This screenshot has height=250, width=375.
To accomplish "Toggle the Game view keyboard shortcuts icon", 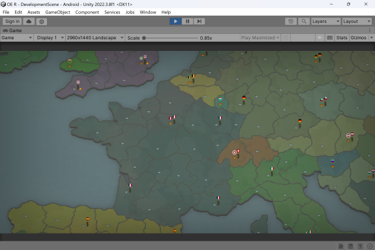I will pyautogui.click(x=330, y=38).
